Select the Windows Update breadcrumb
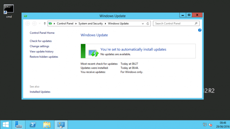The height and width of the screenshot is (129, 230). click(x=118, y=23)
